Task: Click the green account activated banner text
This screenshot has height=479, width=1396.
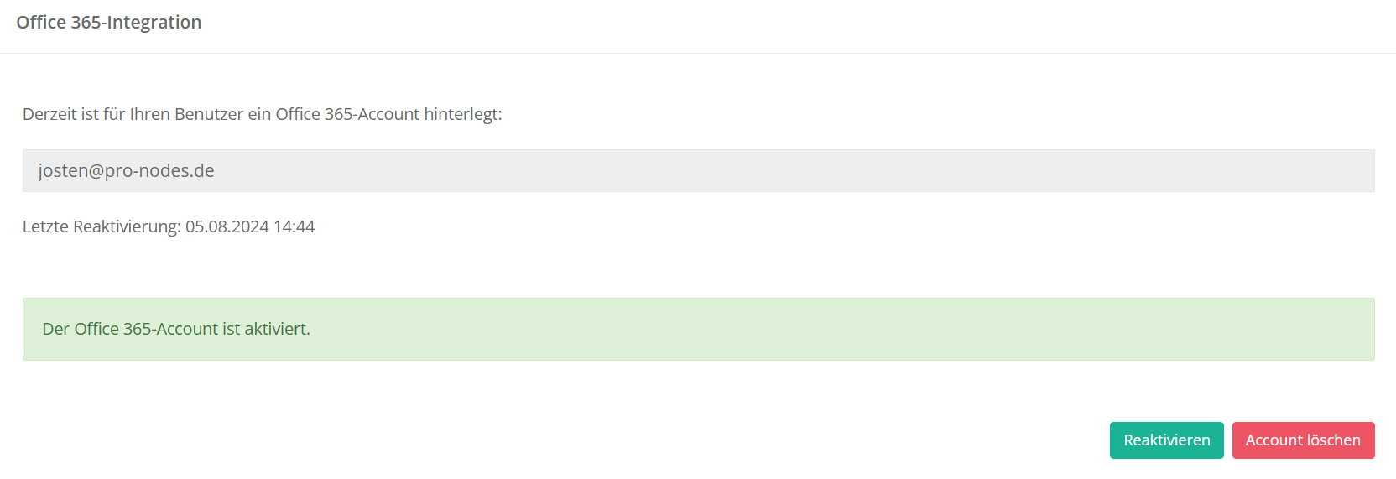Action: pos(176,329)
